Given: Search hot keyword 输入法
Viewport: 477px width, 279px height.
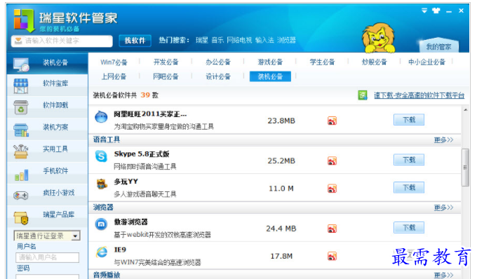Looking at the screenshot, I should 264,40.
